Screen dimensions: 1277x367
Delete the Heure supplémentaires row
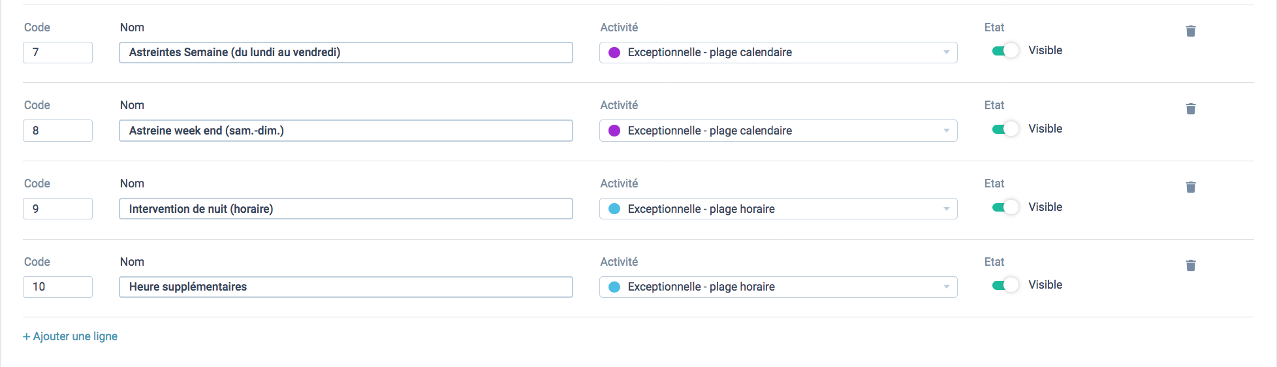(1190, 266)
